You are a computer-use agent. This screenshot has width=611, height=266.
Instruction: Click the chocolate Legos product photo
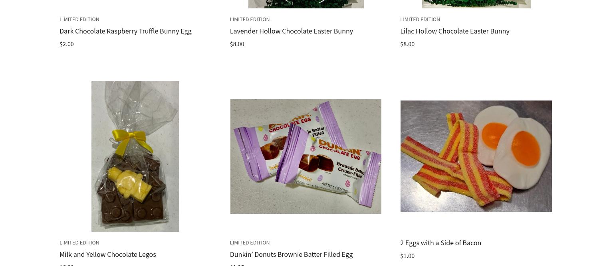pyautogui.click(x=135, y=156)
